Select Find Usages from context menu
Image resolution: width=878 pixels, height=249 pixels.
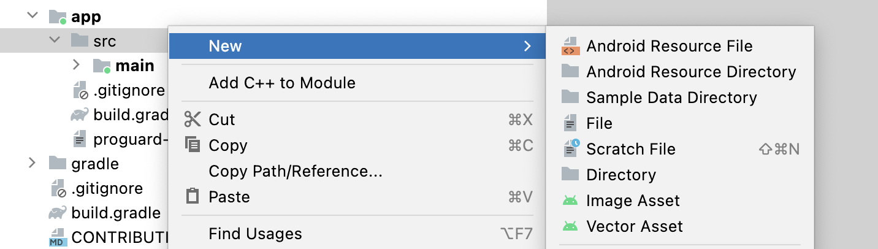coord(255,234)
